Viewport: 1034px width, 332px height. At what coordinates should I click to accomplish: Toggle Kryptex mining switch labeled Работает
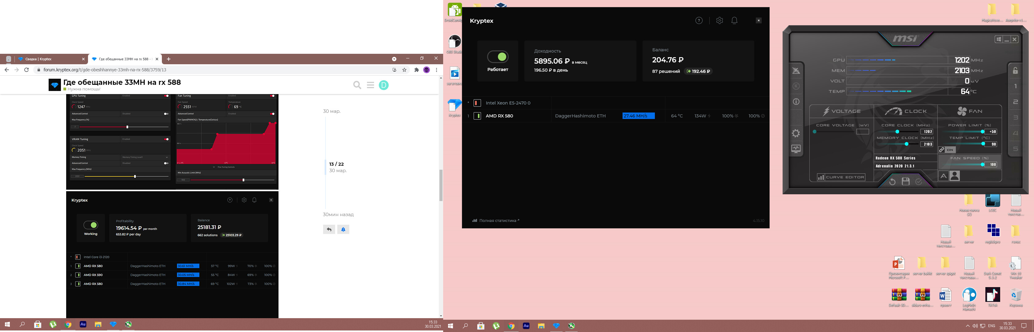tap(498, 57)
